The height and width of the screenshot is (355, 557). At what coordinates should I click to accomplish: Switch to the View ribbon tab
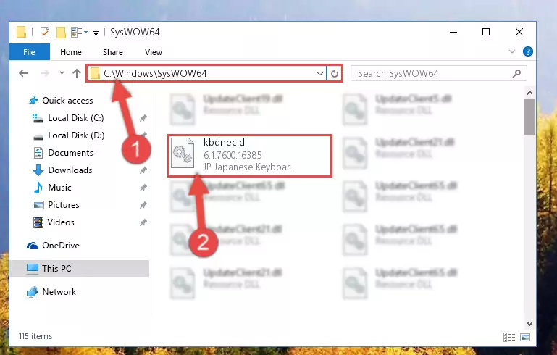coord(154,52)
